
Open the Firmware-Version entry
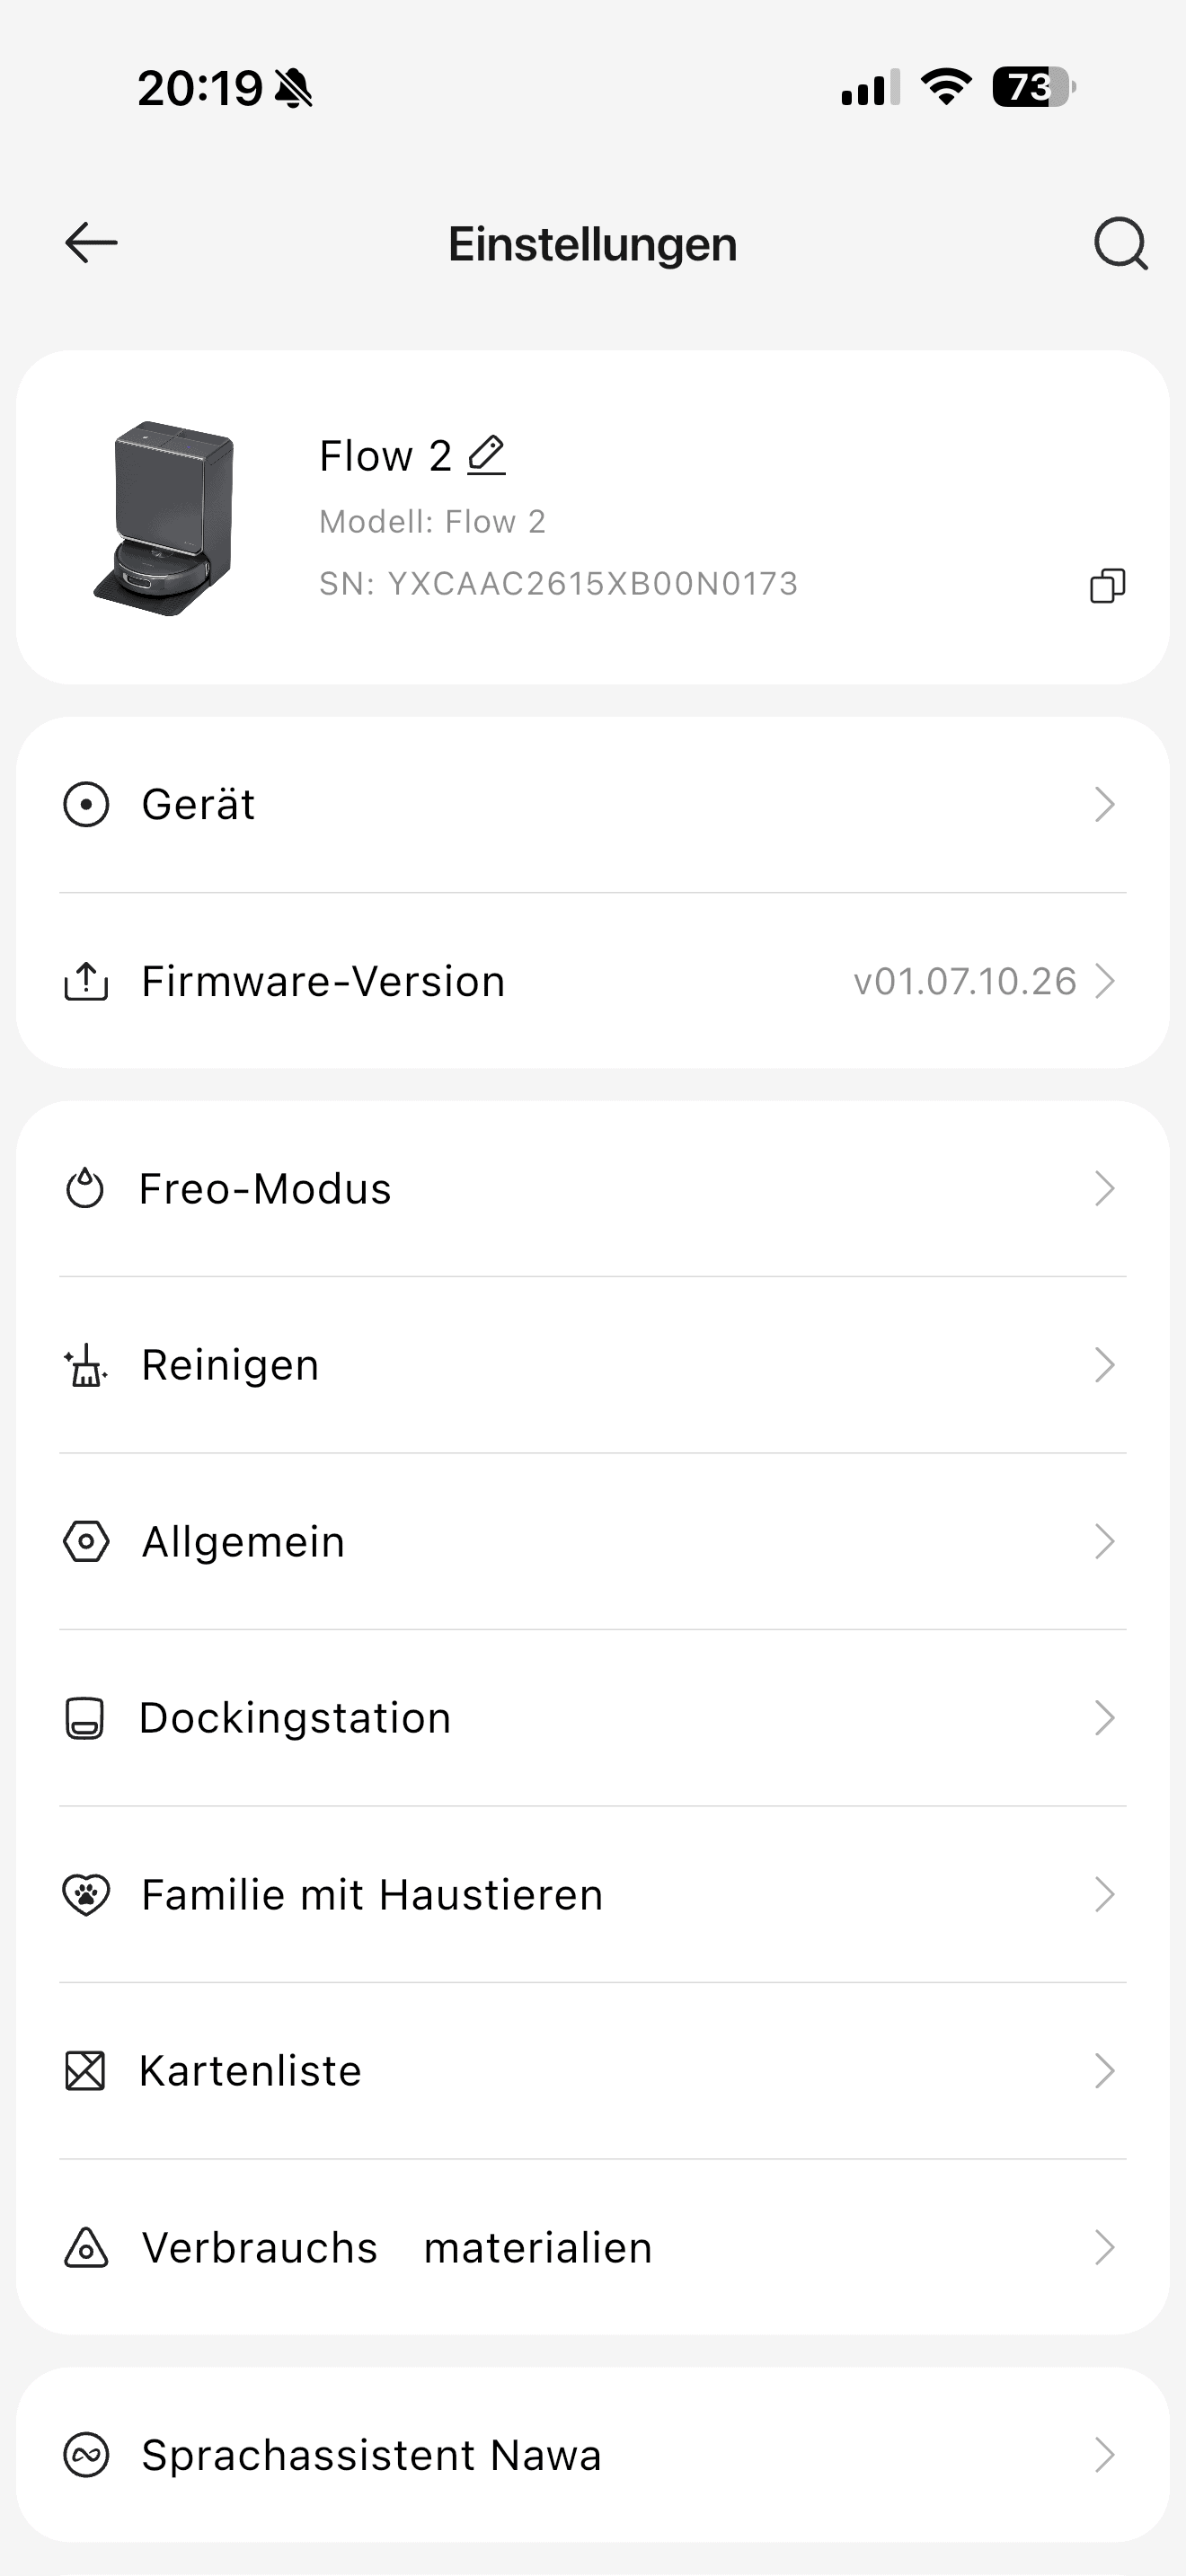(323, 982)
